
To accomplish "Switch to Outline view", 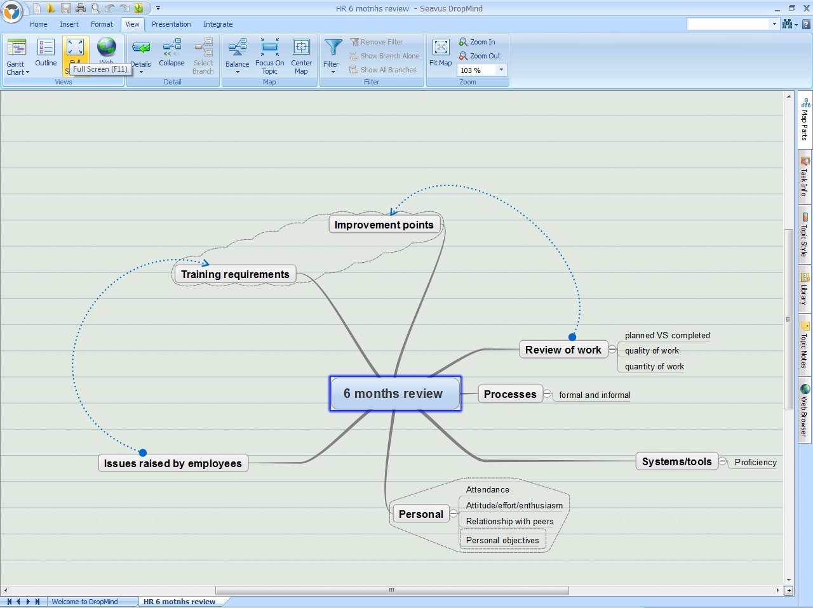I will click(46, 53).
